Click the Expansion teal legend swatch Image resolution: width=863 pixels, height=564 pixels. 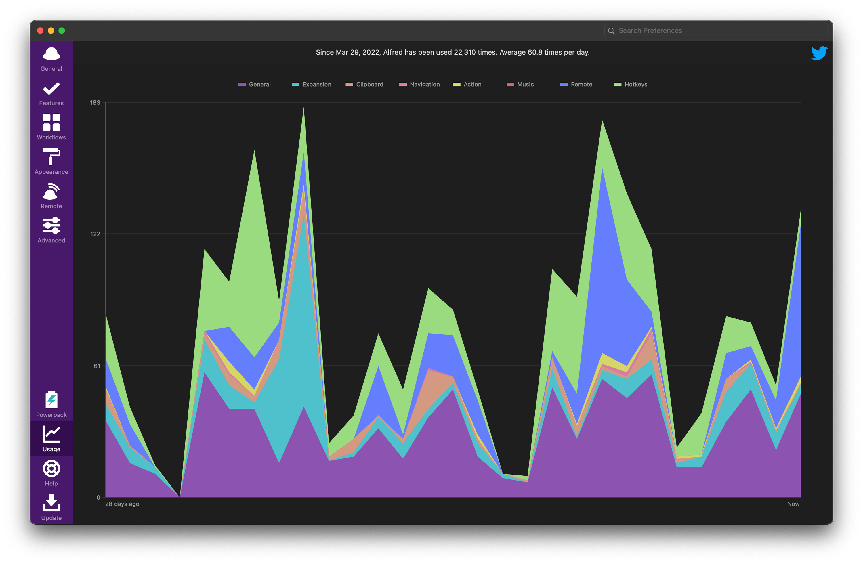tap(295, 85)
